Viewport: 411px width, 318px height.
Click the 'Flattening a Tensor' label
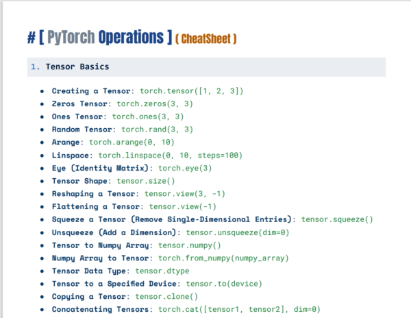96,206
